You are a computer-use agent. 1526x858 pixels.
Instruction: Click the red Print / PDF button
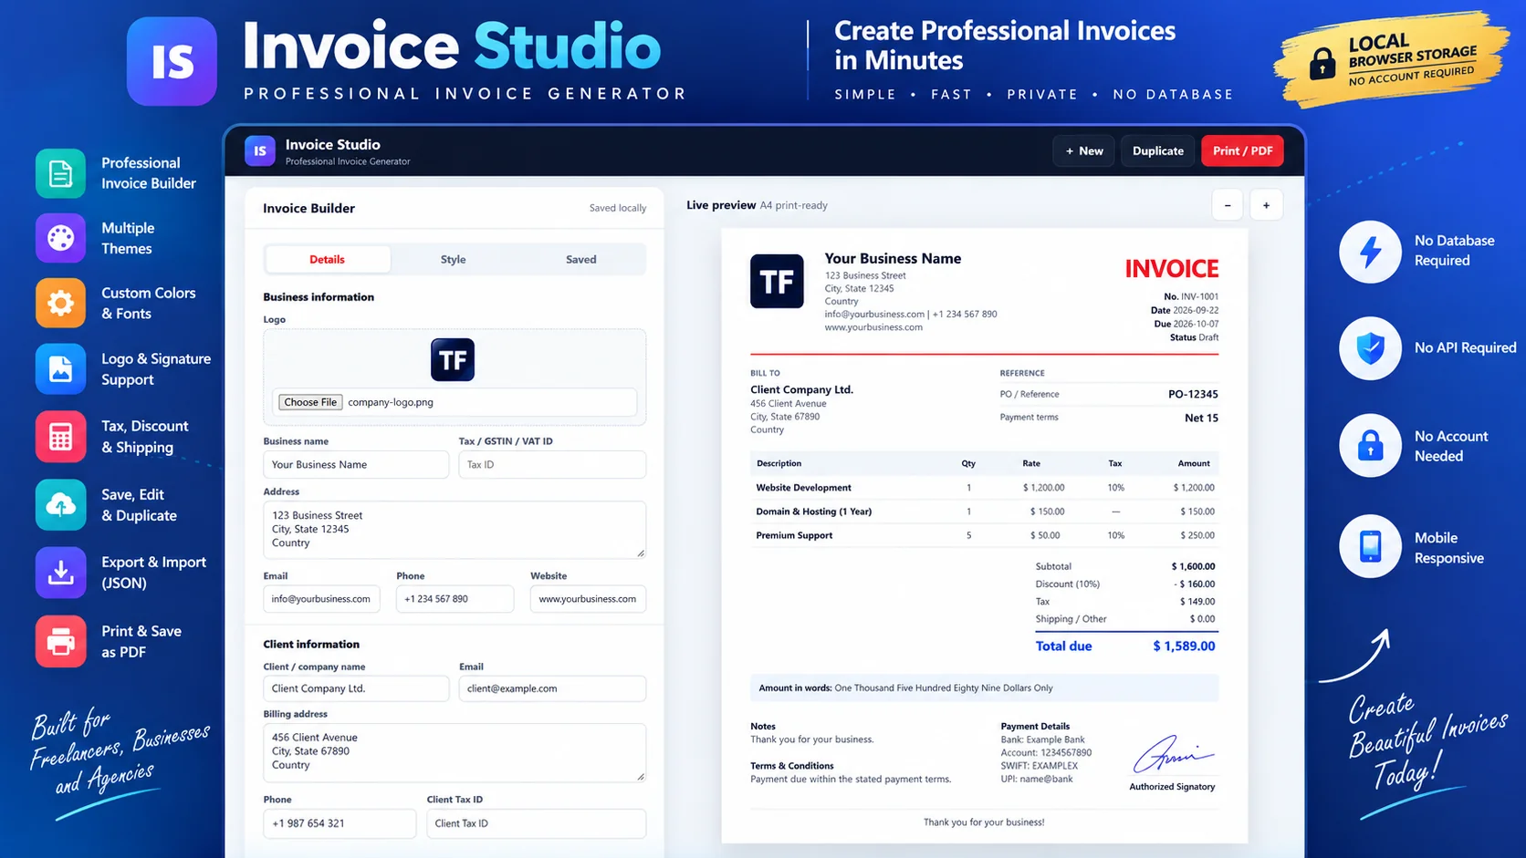click(x=1242, y=151)
